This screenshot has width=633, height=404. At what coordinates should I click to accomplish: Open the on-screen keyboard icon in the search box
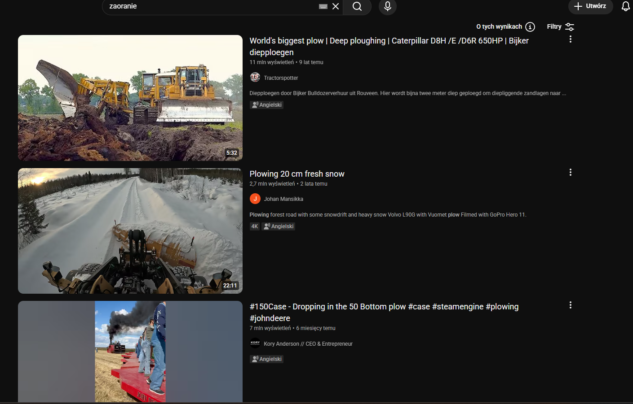323,6
